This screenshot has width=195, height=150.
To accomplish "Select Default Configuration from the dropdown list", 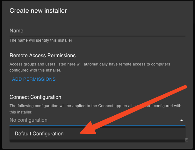I will pos(39,134).
